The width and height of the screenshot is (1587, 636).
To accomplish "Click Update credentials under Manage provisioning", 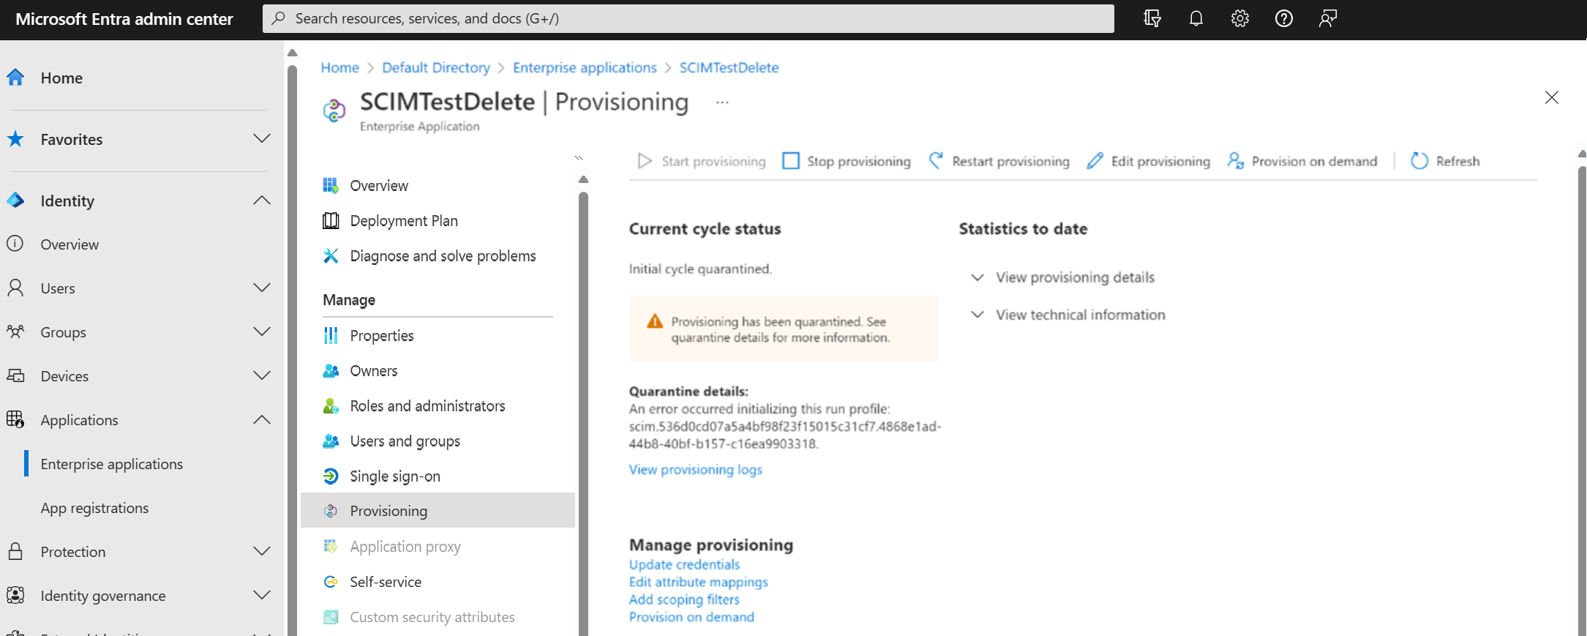I will 683,564.
